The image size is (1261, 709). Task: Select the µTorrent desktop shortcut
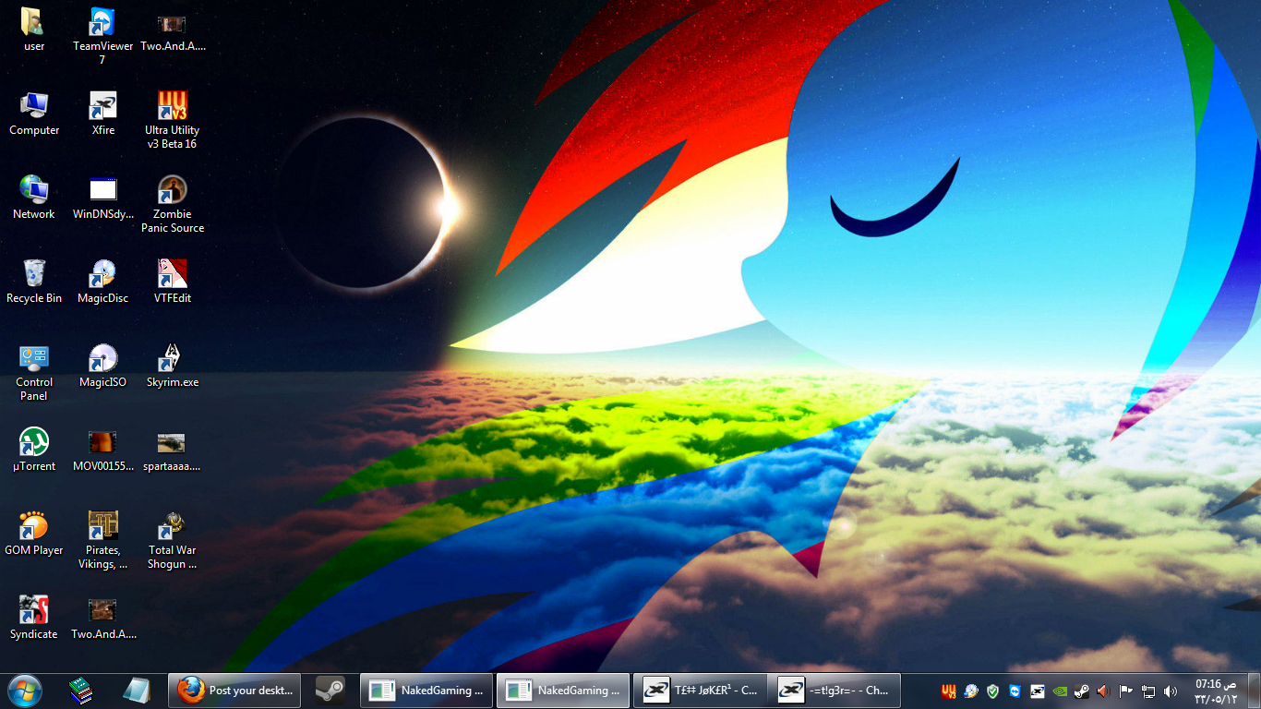[34, 450]
